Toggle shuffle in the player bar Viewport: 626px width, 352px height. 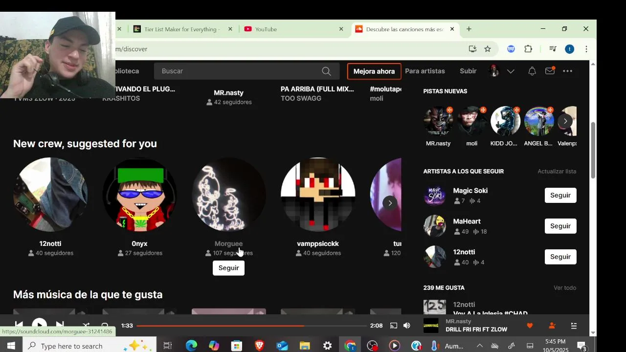coord(86,326)
